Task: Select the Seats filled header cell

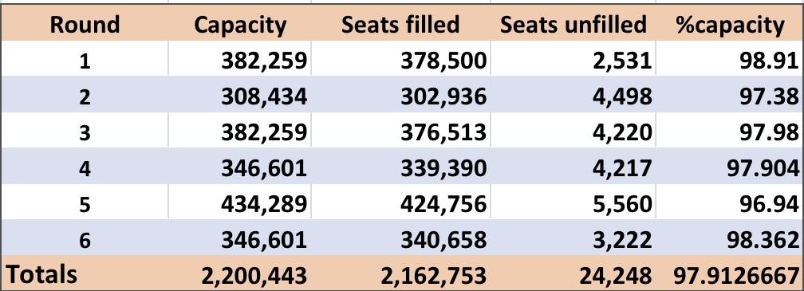Action: [400, 25]
